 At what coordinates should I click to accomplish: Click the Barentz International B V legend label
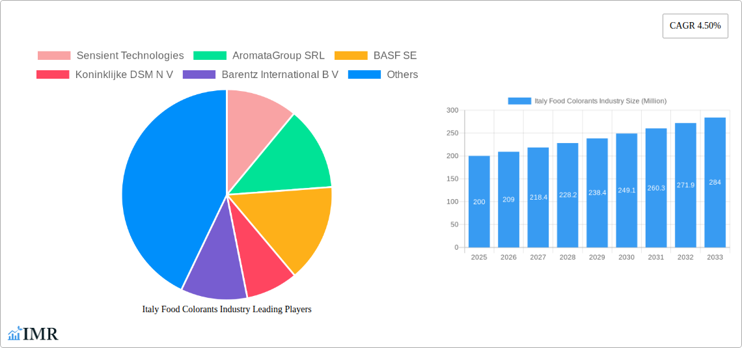tap(280, 74)
